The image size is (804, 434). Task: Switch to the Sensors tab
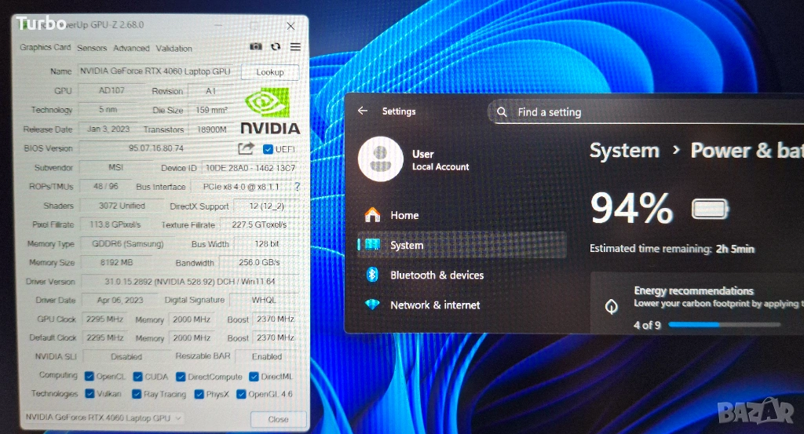click(x=92, y=48)
